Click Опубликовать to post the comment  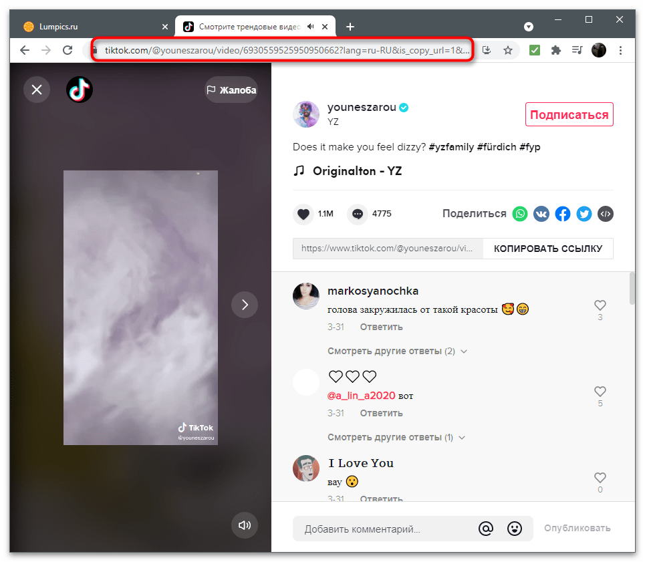click(x=577, y=528)
